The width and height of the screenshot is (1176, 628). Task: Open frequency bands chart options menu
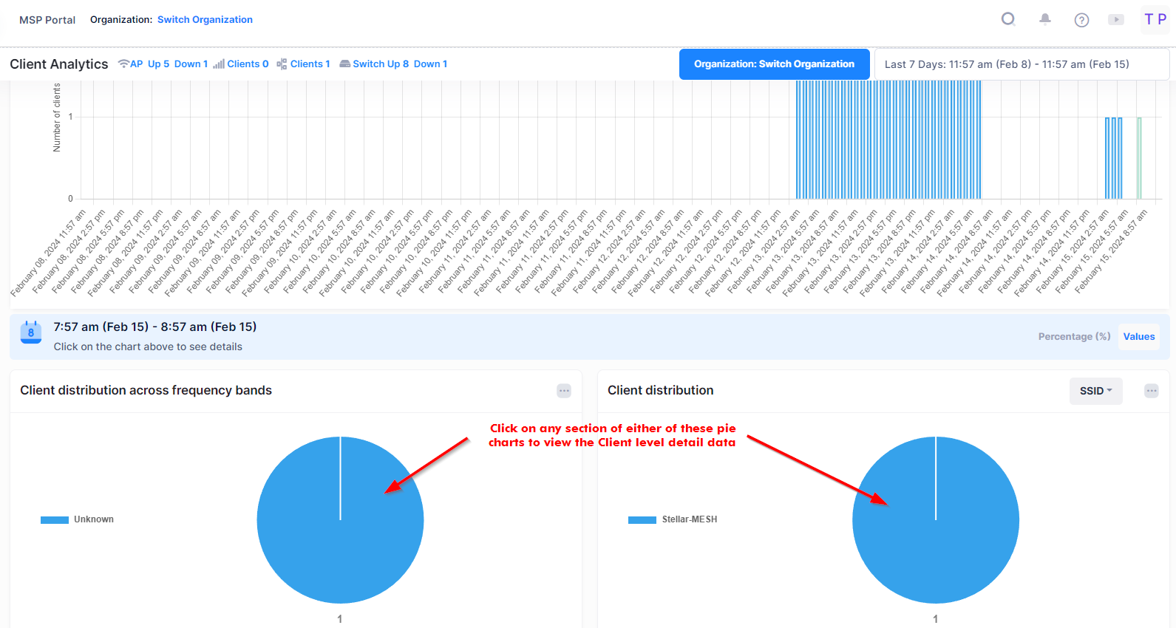(x=564, y=391)
